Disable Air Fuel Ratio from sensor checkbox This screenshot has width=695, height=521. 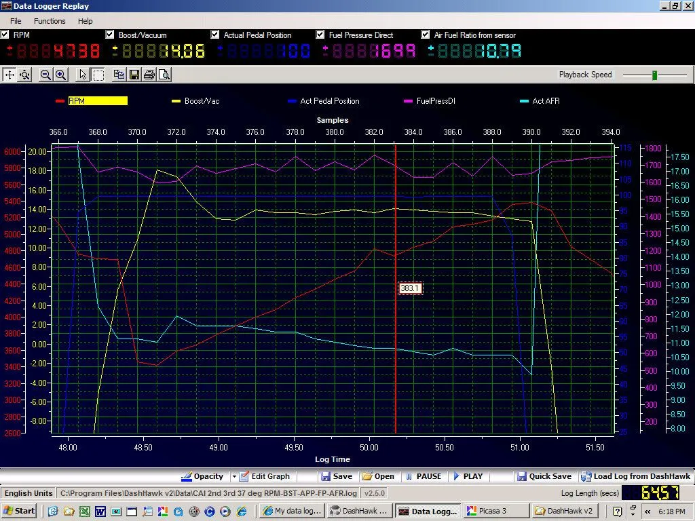click(426, 35)
